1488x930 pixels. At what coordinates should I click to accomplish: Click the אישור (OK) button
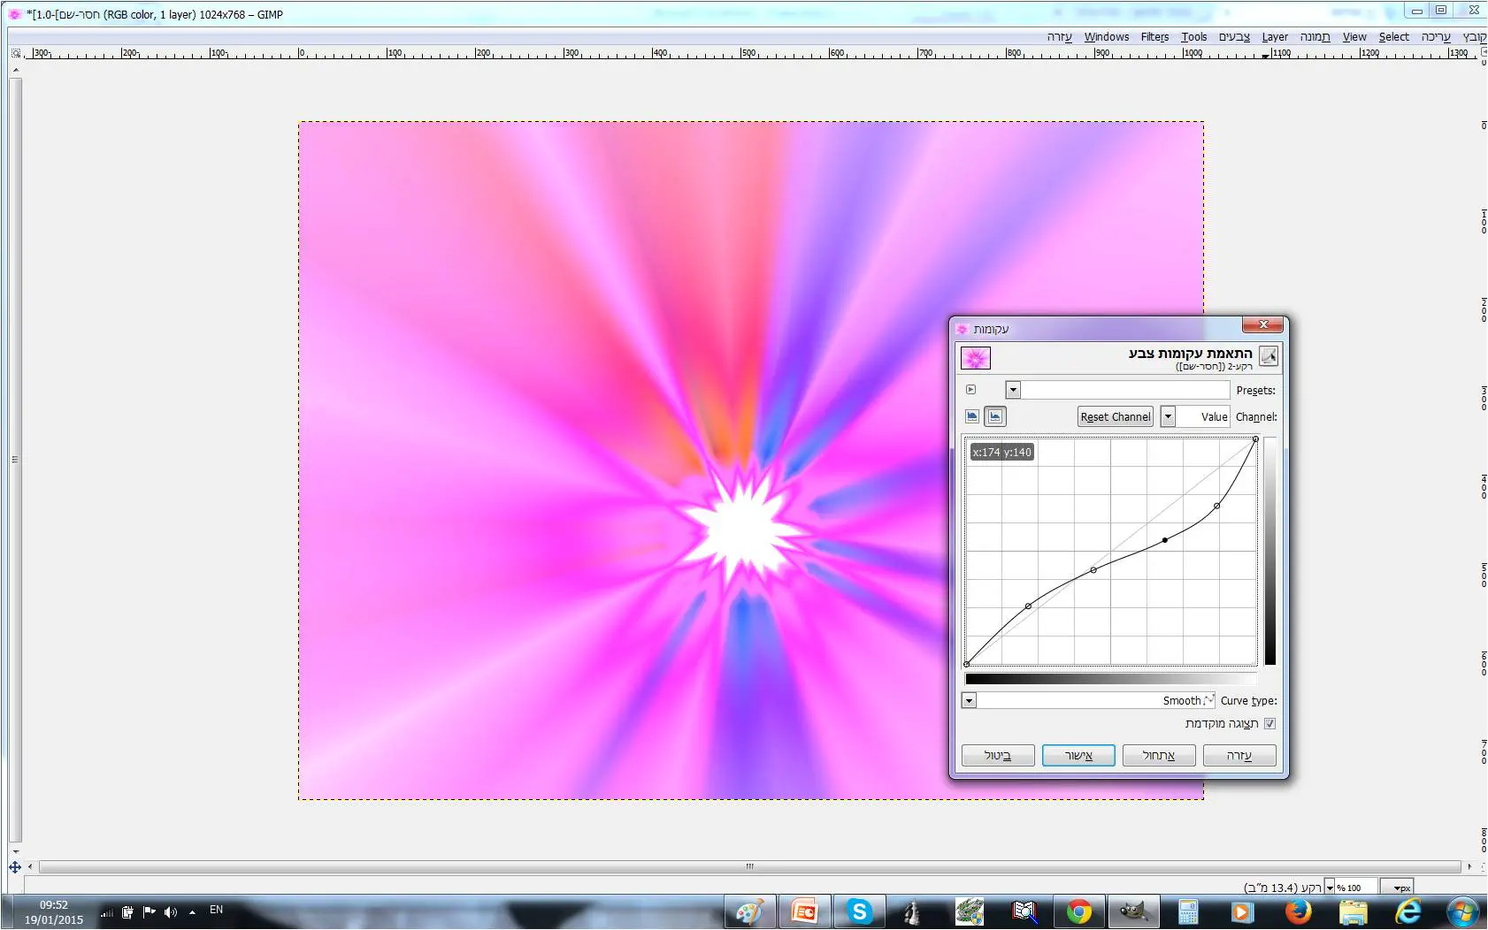[x=1078, y=755]
